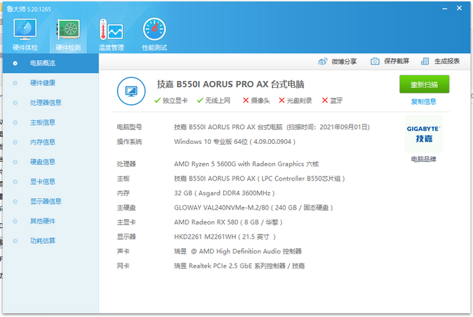Screen dimensions: 473x317
Task: Click the 保存截屏 camera screenshot icon
Action: [375, 62]
